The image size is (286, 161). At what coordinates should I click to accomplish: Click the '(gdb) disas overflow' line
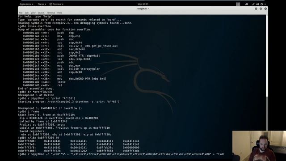[34, 26]
